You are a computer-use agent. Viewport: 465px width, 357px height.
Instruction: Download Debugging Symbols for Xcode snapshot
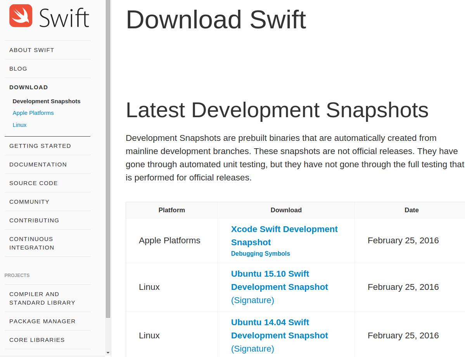pos(260,254)
